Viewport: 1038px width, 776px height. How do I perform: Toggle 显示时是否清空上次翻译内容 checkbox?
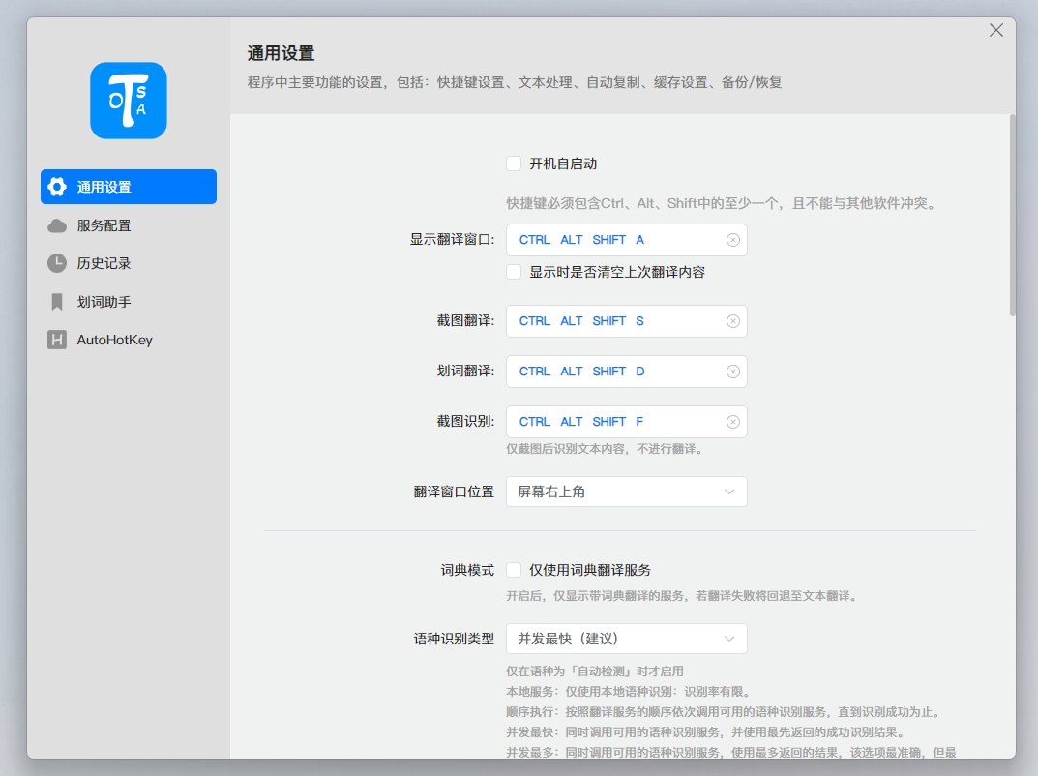tap(514, 272)
